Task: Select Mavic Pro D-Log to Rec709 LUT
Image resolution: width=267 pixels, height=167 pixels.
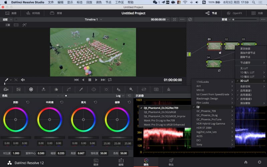Action: 160,121
